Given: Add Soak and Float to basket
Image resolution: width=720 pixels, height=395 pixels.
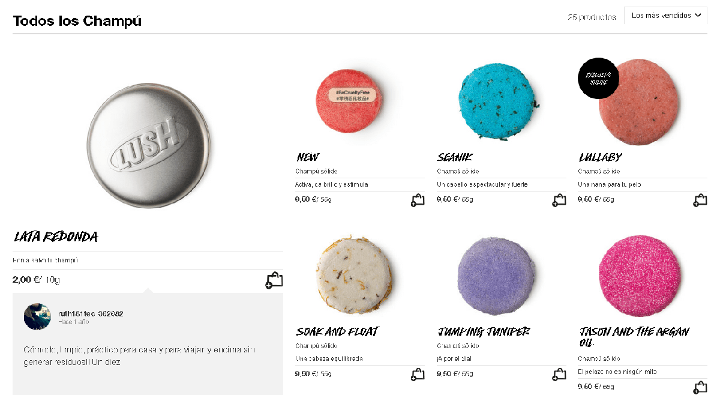Looking at the screenshot, I should (418, 375).
